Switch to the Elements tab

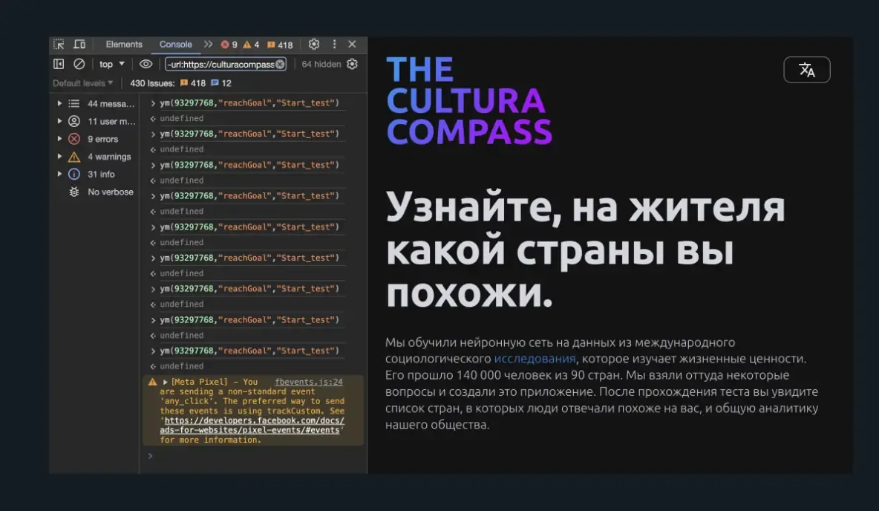point(123,45)
